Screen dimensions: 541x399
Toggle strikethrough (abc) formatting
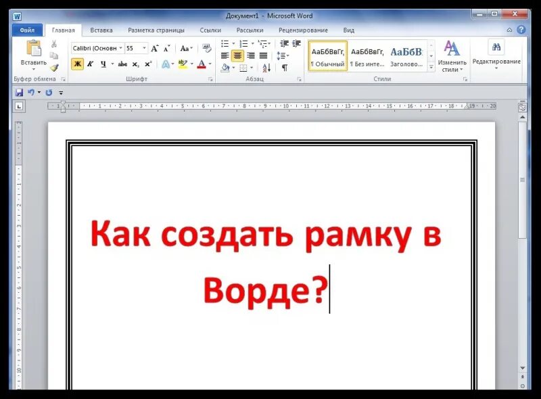coord(122,64)
